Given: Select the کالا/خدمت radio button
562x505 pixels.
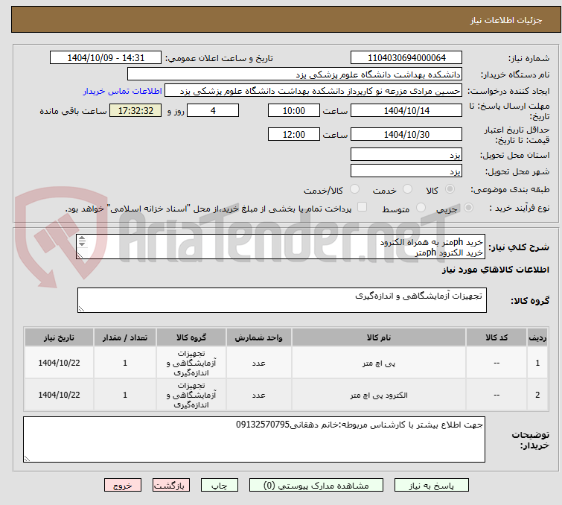Looking at the screenshot, I should 354,189.
